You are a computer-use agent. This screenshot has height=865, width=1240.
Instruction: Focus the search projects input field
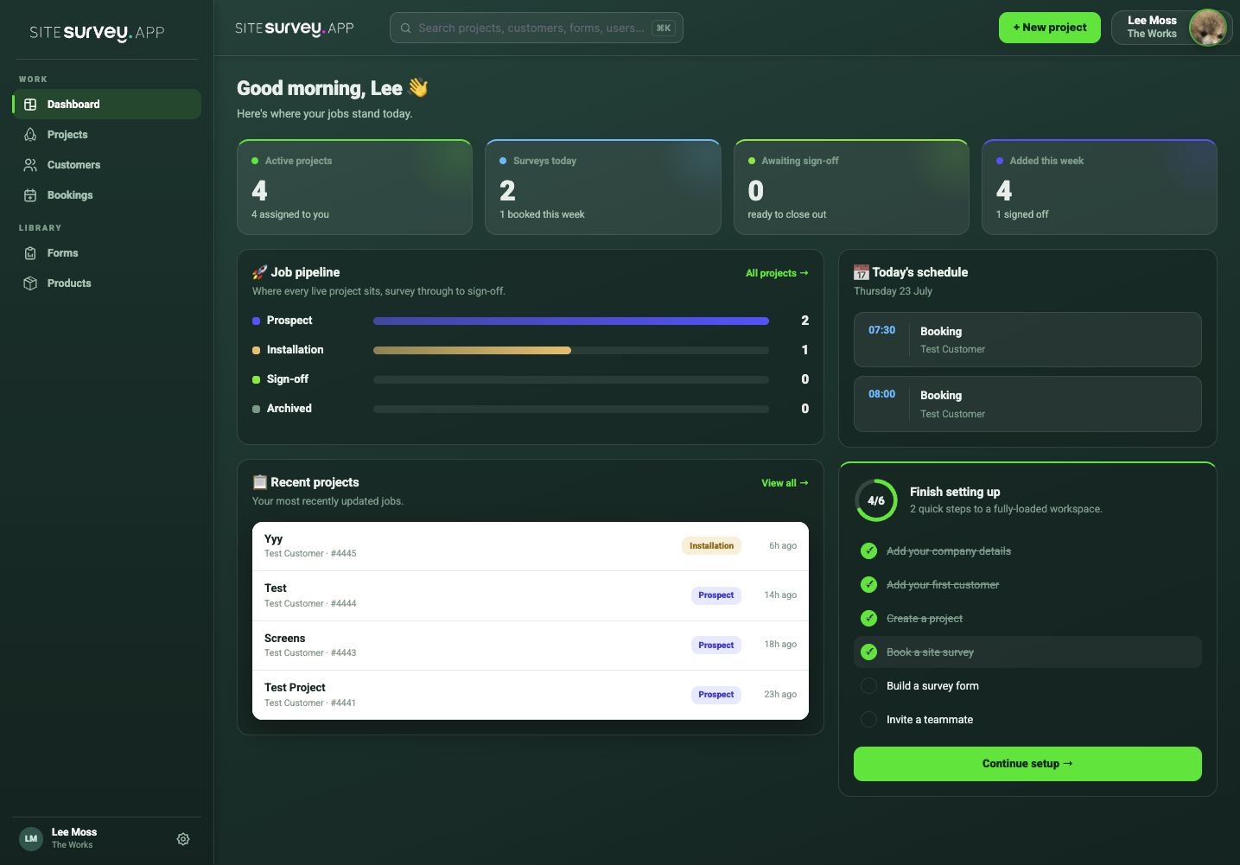tap(537, 28)
